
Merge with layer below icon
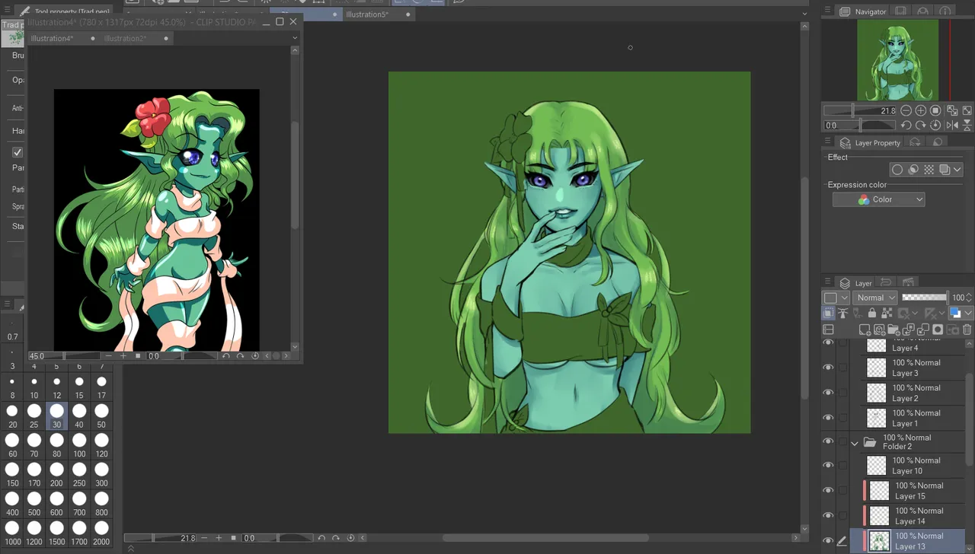tap(923, 330)
